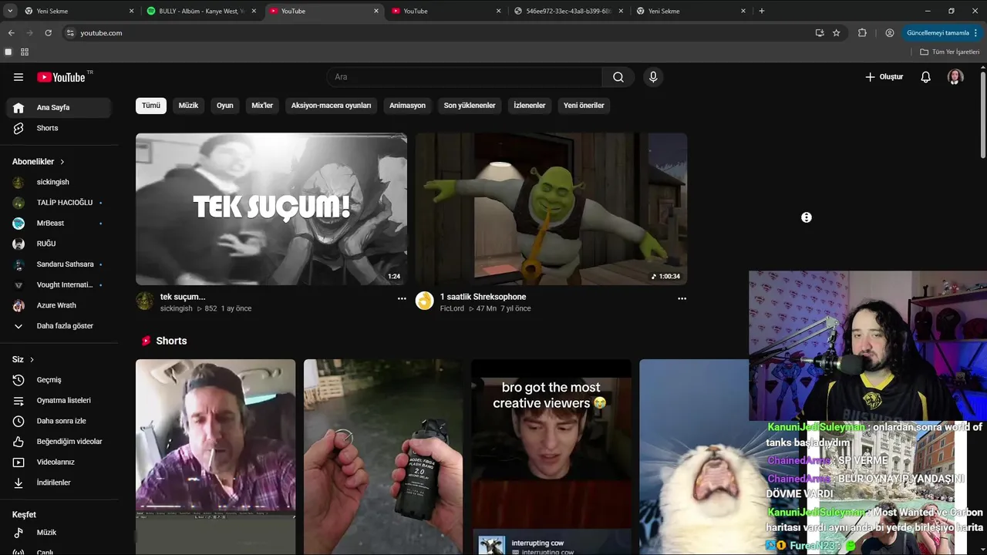Select Yeni öneriler filter chip
Screen dimensions: 987x555
pos(584,106)
